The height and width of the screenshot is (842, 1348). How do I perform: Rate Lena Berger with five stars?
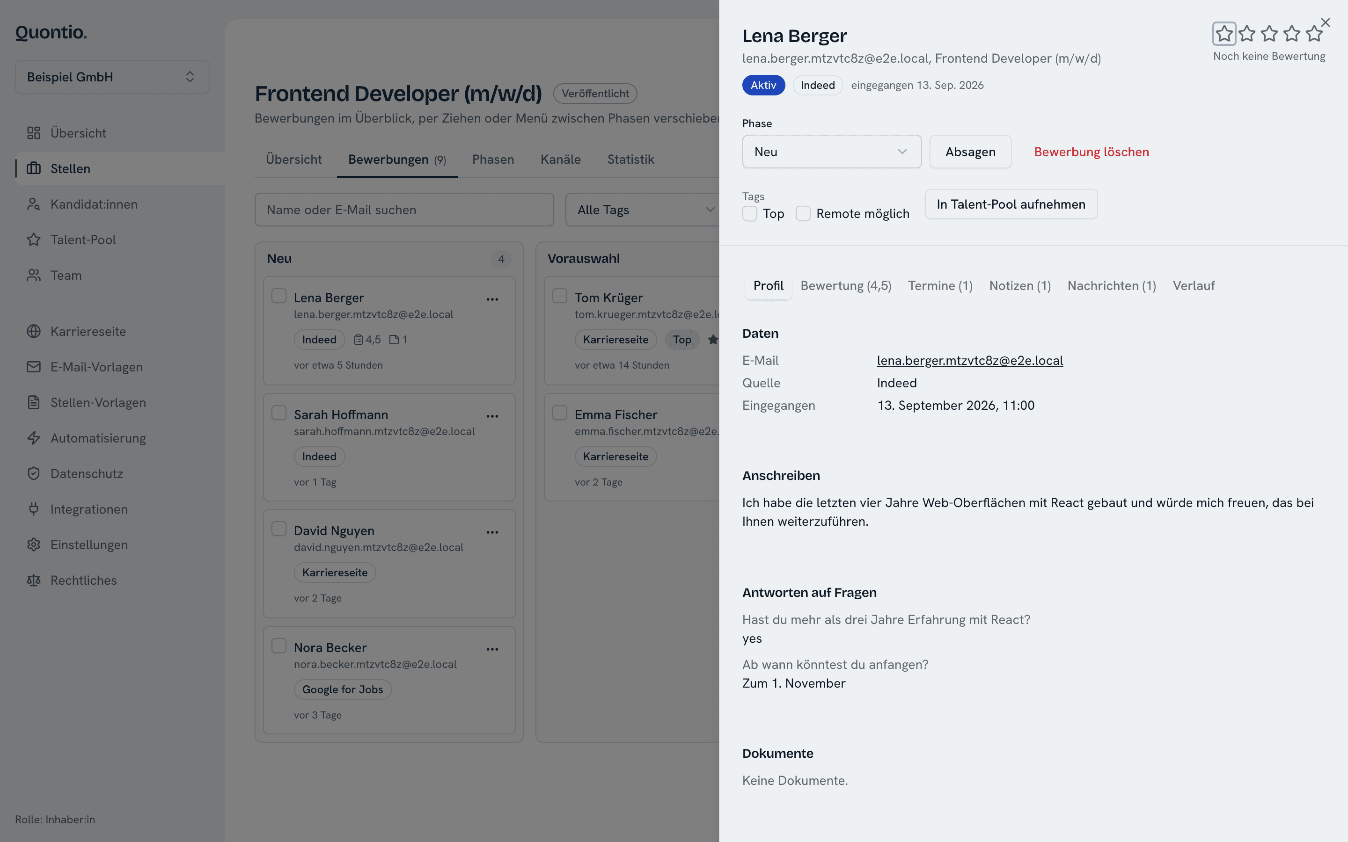(1314, 34)
